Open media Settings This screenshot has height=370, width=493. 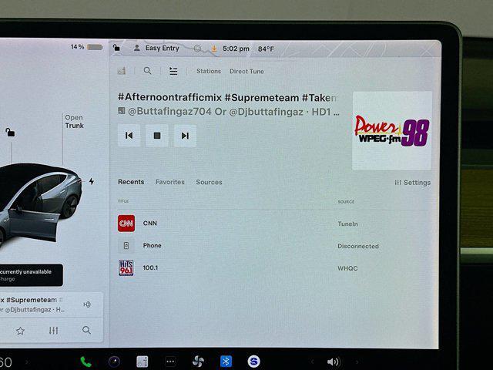click(413, 183)
